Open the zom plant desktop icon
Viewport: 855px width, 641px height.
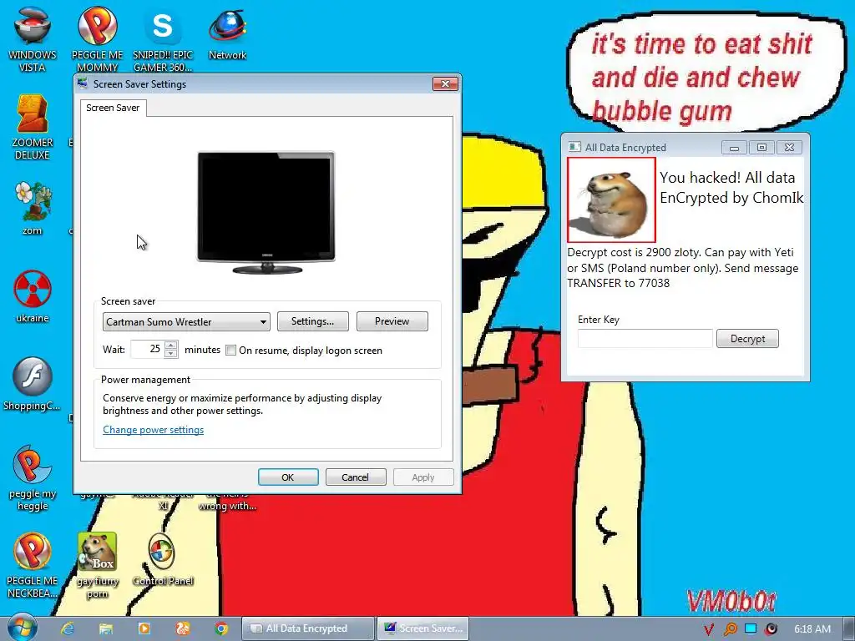(x=33, y=208)
